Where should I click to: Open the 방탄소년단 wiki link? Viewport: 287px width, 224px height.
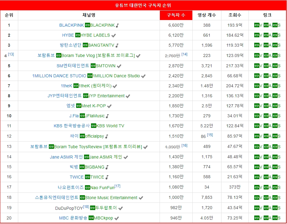coord(71,45)
